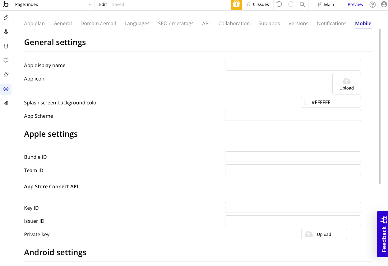388x266 pixels.
Task: Upload an app icon image
Action: click(x=347, y=84)
